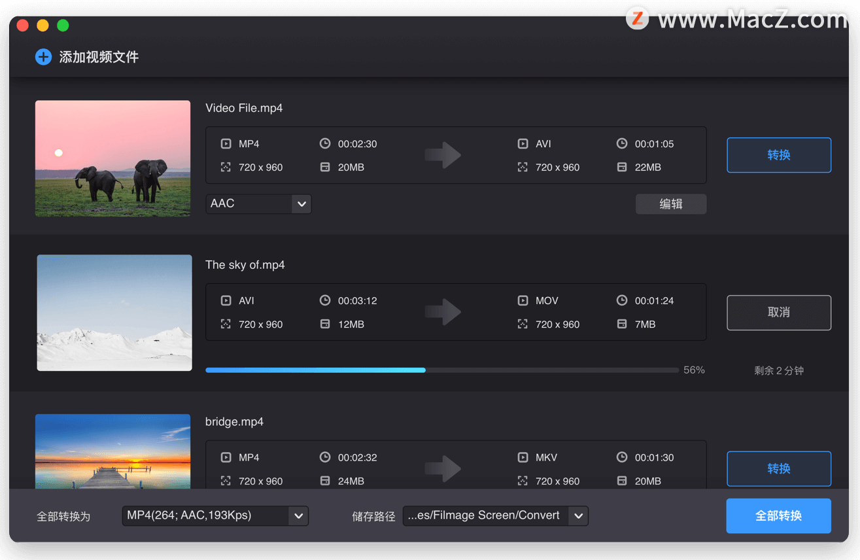The image size is (860, 560).
Task: Click file size icon next to 7MB
Action: pos(622,324)
